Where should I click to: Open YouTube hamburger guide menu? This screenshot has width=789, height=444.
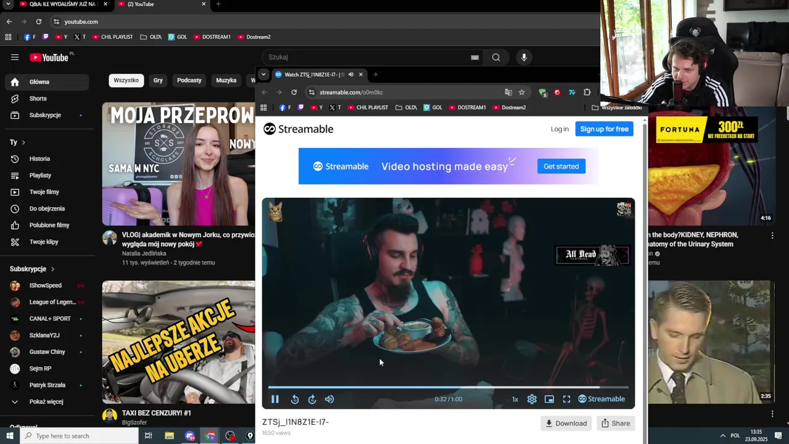tap(15, 57)
